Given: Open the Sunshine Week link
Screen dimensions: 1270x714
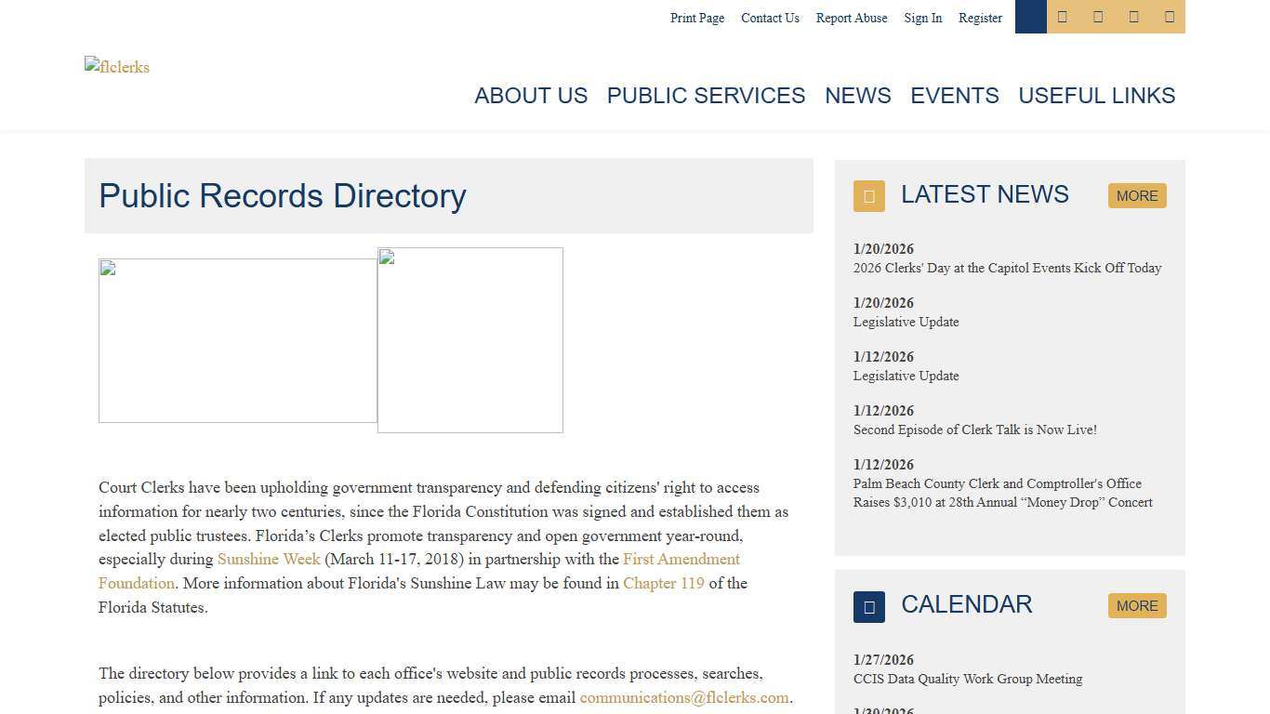Looking at the screenshot, I should [269, 559].
